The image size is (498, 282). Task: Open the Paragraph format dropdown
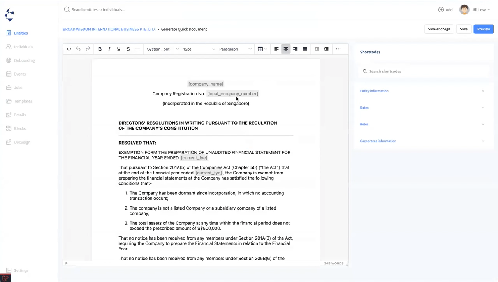(x=235, y=49)
